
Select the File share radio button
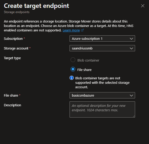pos(73,69)
